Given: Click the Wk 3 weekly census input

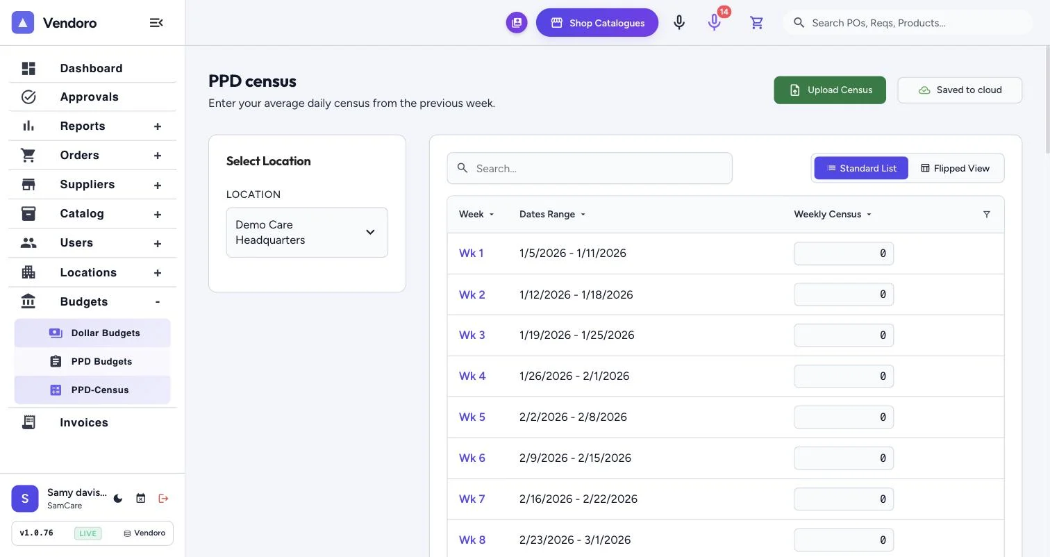Looking at the screenshot, I should [x=844, y=335].
